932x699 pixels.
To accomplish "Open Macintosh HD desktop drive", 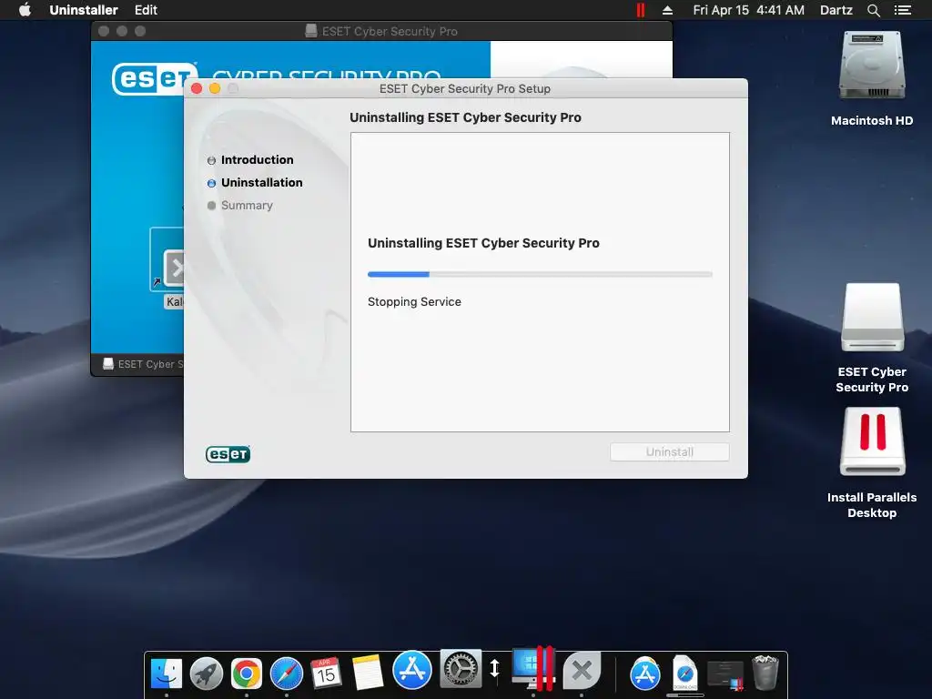I will point(871,66).
